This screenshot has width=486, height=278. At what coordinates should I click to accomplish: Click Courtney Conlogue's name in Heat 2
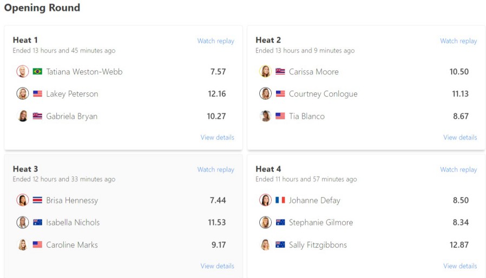coord(323,94)
